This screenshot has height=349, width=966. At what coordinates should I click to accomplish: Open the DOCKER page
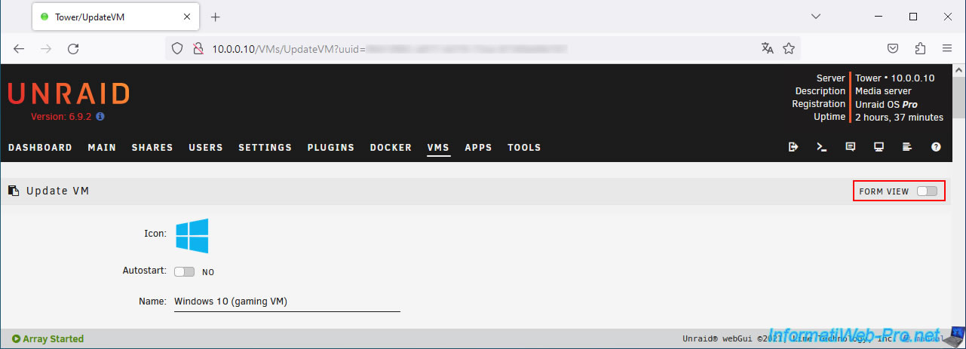[x=391, y=148]
